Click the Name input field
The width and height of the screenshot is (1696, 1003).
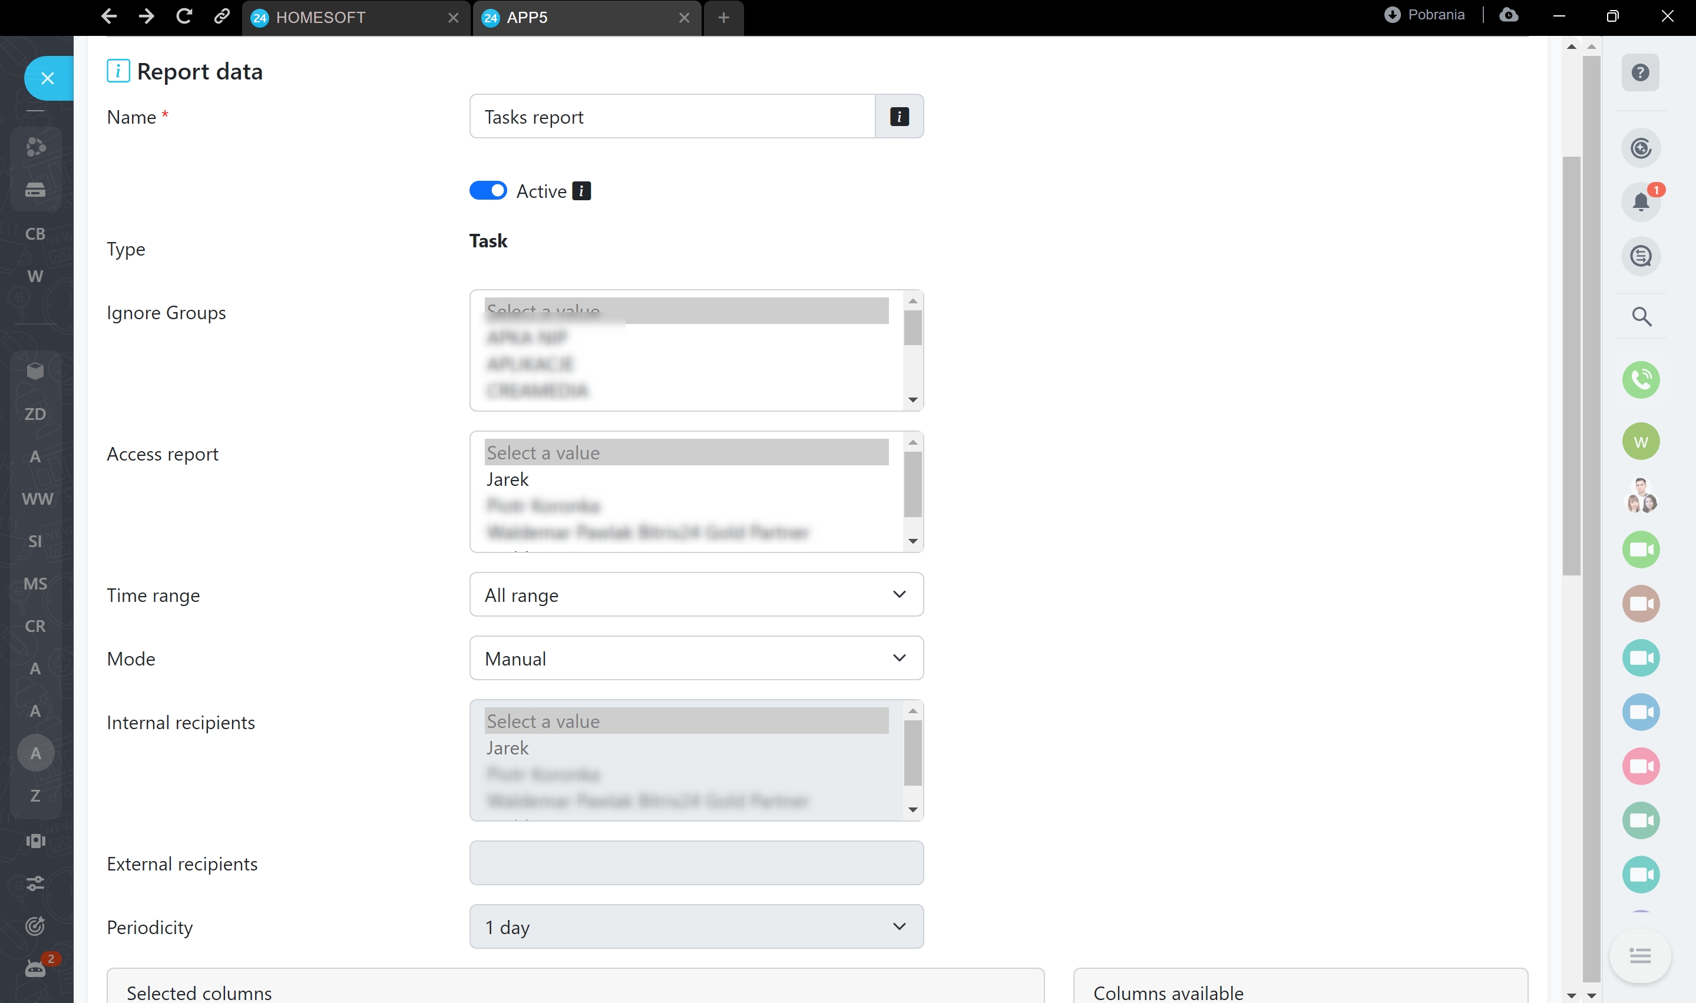click(672, 117)
